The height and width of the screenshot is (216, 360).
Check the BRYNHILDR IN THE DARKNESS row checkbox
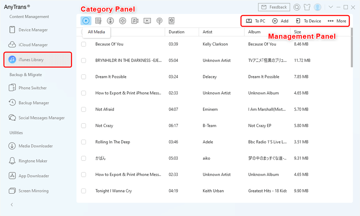click(84, 60)
